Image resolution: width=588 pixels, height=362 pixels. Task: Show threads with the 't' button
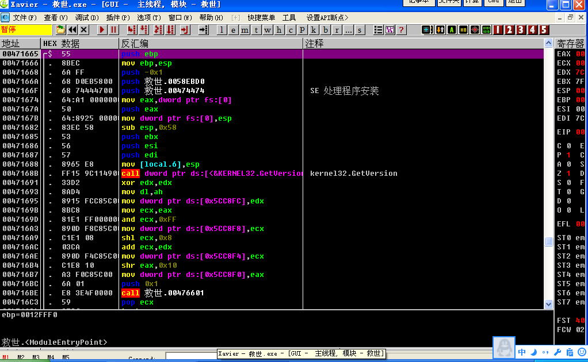coord(256,30)
